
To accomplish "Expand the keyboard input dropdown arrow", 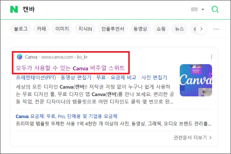I will pos(203,10).
